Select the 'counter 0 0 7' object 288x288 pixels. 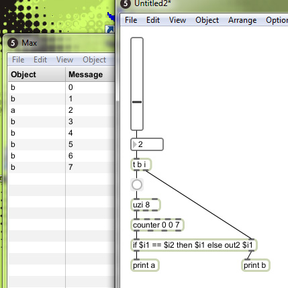(157, 225)
